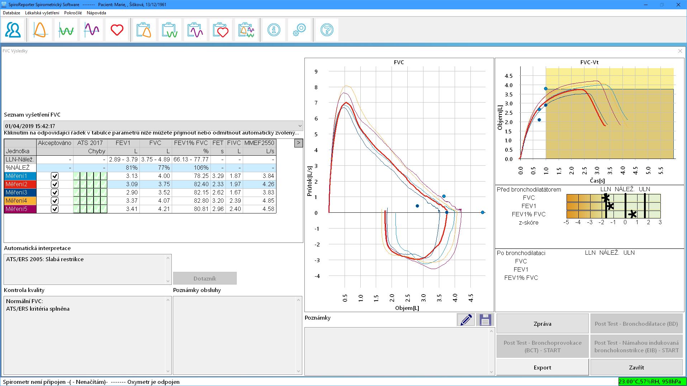Toggle the Měření1 accepted checkbox
The image size is (687, 386).
(55, 176)
